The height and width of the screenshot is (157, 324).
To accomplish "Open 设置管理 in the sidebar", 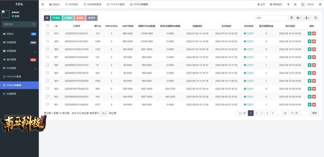I will pyautogui.click(x=19, y=94).
